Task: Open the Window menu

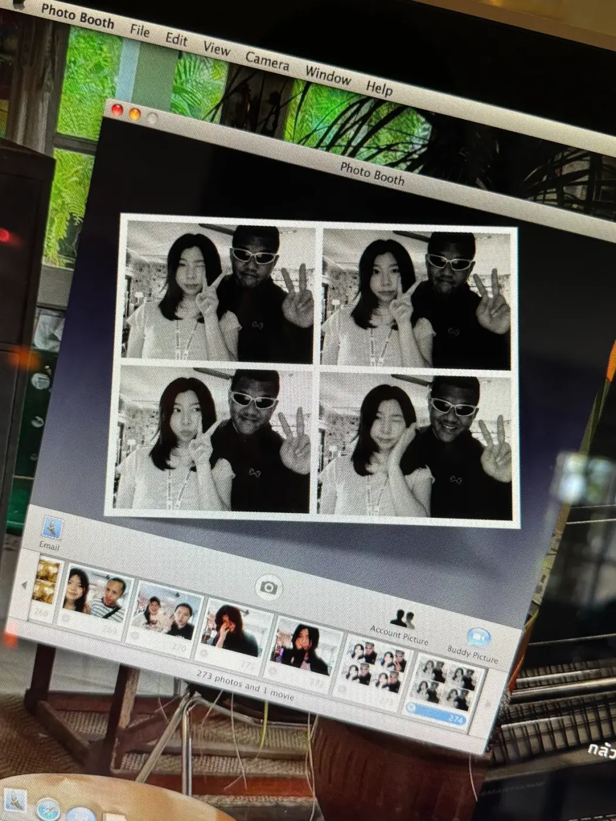Action: [x=328, y=76]
